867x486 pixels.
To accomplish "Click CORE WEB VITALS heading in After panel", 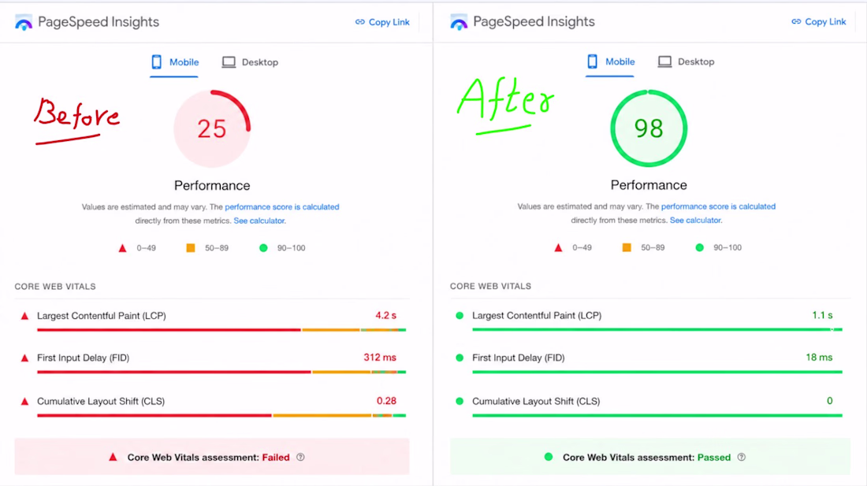I will (490, 286).
